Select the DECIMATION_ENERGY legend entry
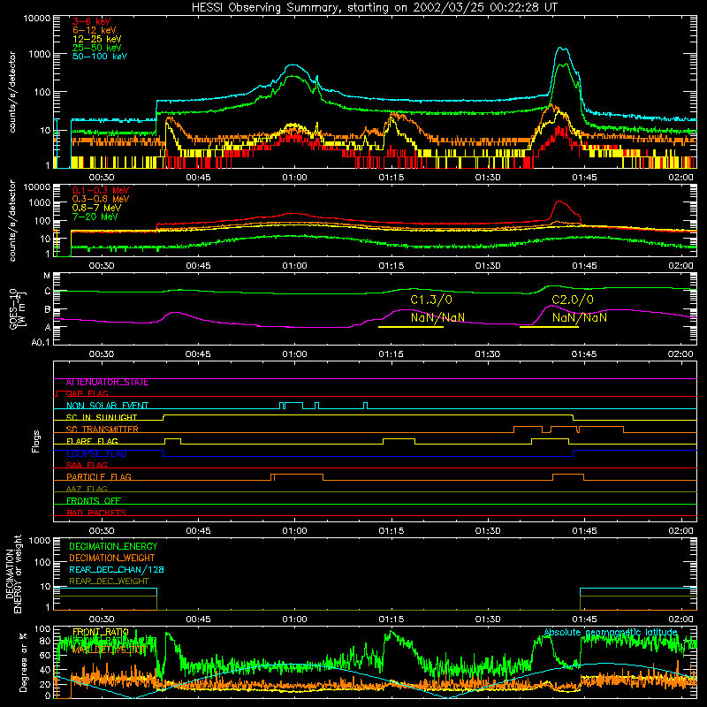Screen dimensions: 707x707 click(113, 546)
